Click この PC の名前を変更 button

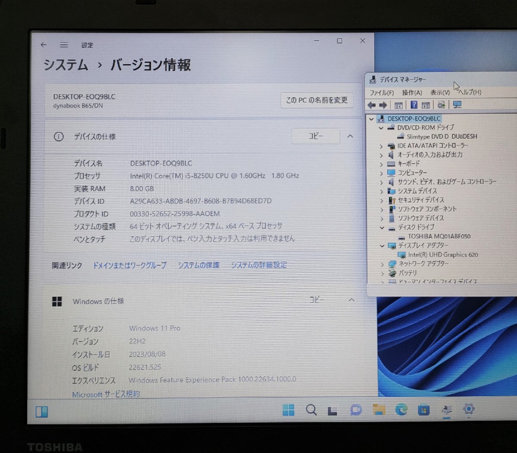(x=317, y=100)
